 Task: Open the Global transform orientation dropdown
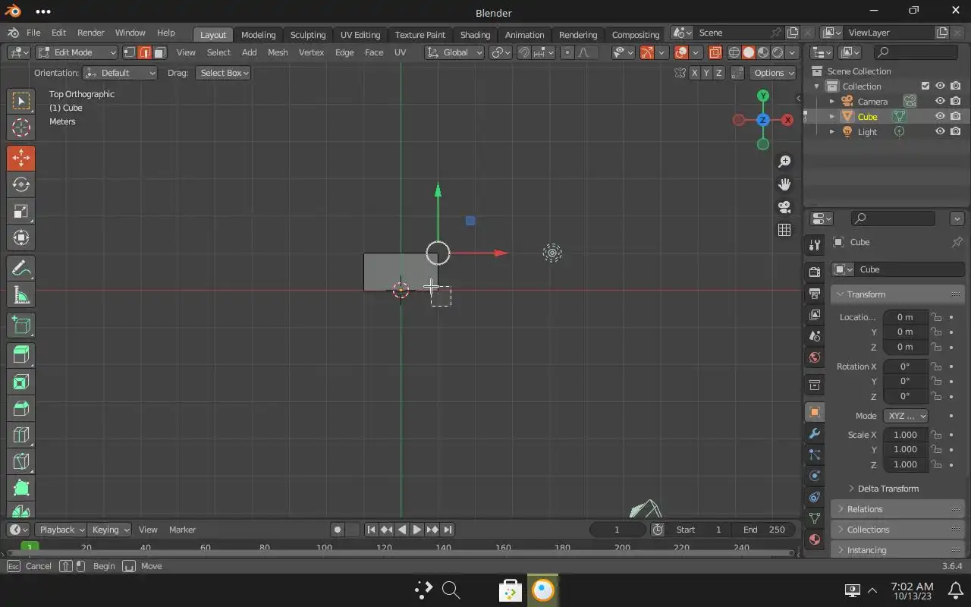pos(454,52)
